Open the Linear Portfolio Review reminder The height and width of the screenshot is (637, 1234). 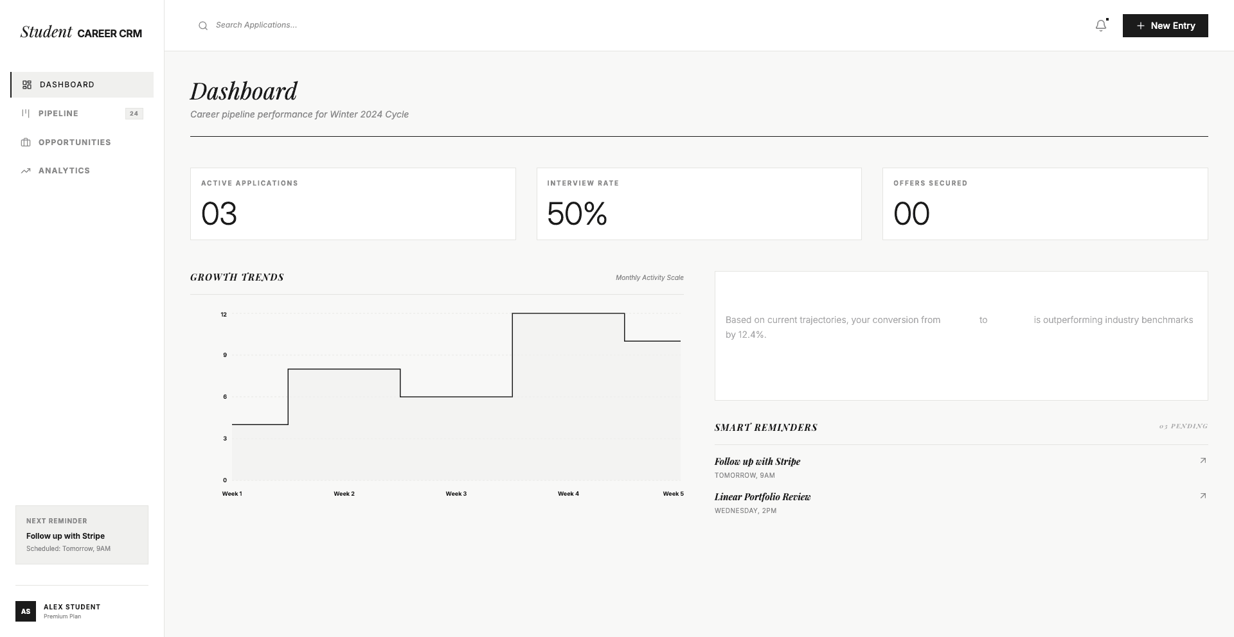[961, 503]
